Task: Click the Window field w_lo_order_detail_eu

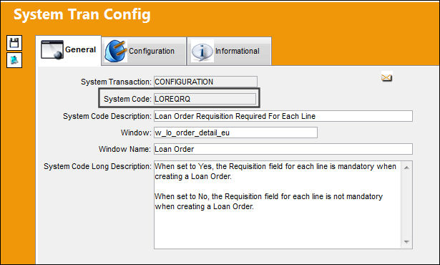Action: pos(235,132)
